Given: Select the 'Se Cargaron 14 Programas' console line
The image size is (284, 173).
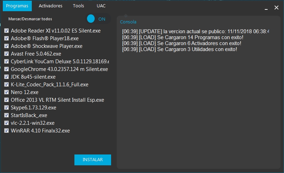Looking at the screenshot, I should tap(183, 37).
